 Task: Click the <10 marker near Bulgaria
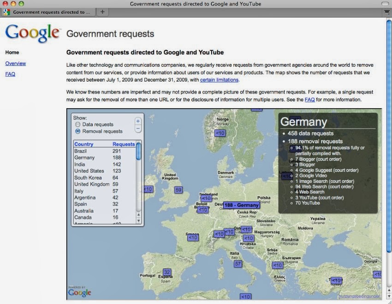[x=278, y=265]
